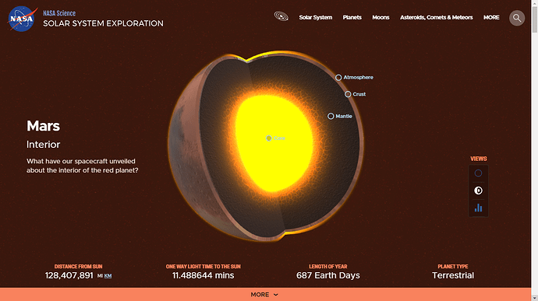This screenshot has width=538, height=301.
Task: Expand the orange MORE bar
Action: point(265,295)
